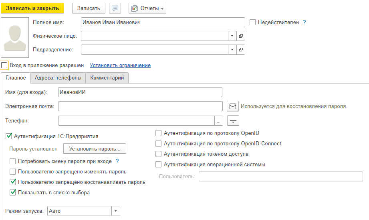Click the discussion speech bubble icon

pyautogui.click(x=115, y=8)
